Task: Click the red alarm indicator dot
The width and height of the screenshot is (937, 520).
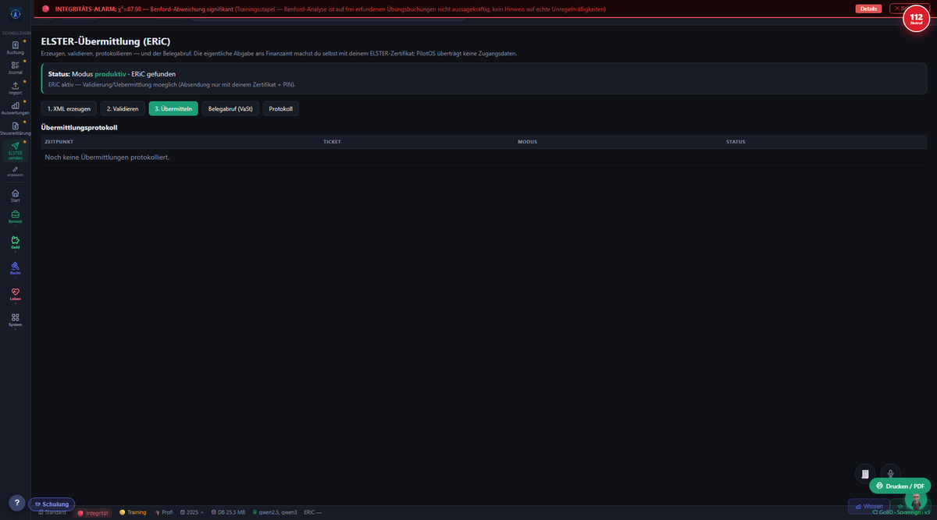Action: pos(45,9)
